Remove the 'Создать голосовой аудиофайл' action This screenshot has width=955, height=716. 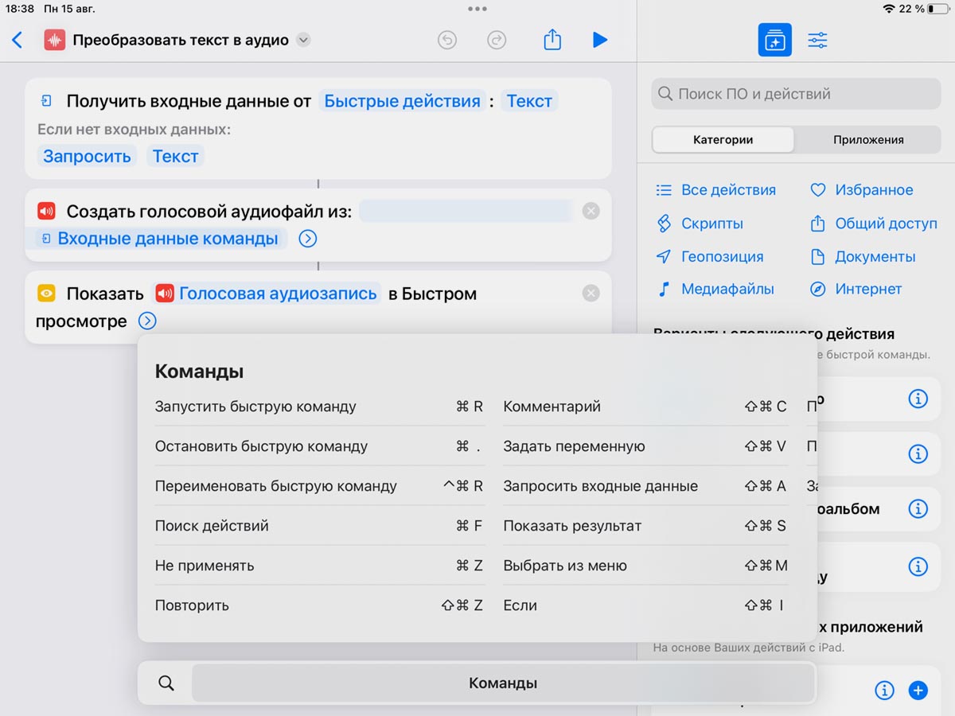591,211
